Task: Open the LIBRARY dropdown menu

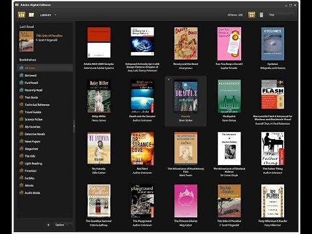Action: point(48,15)
